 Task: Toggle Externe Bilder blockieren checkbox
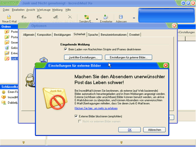click(x=76, y=116)
